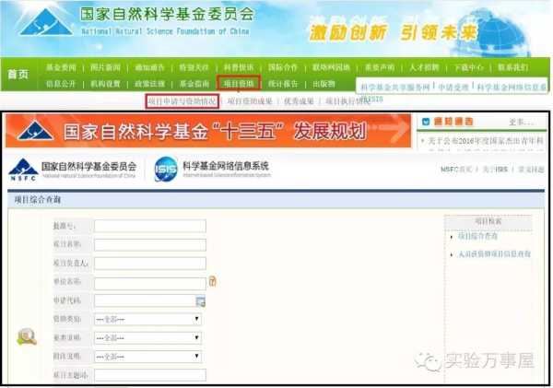Click the NSFC首页 link near ISIS header

coord(456,170)
